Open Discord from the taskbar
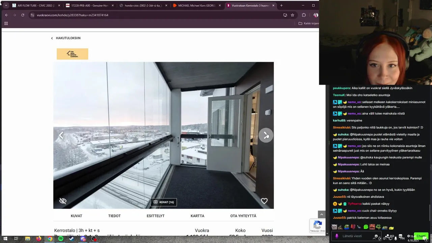The width and height of the screenshot is (432, 243). coord(83,239)
